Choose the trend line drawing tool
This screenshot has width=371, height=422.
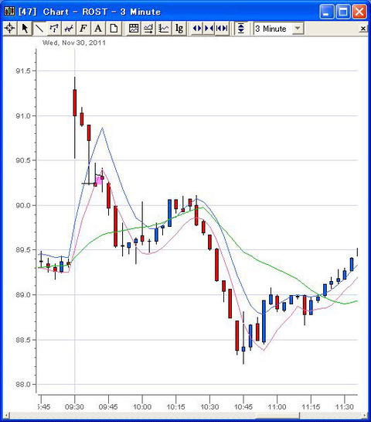[39, 28]
